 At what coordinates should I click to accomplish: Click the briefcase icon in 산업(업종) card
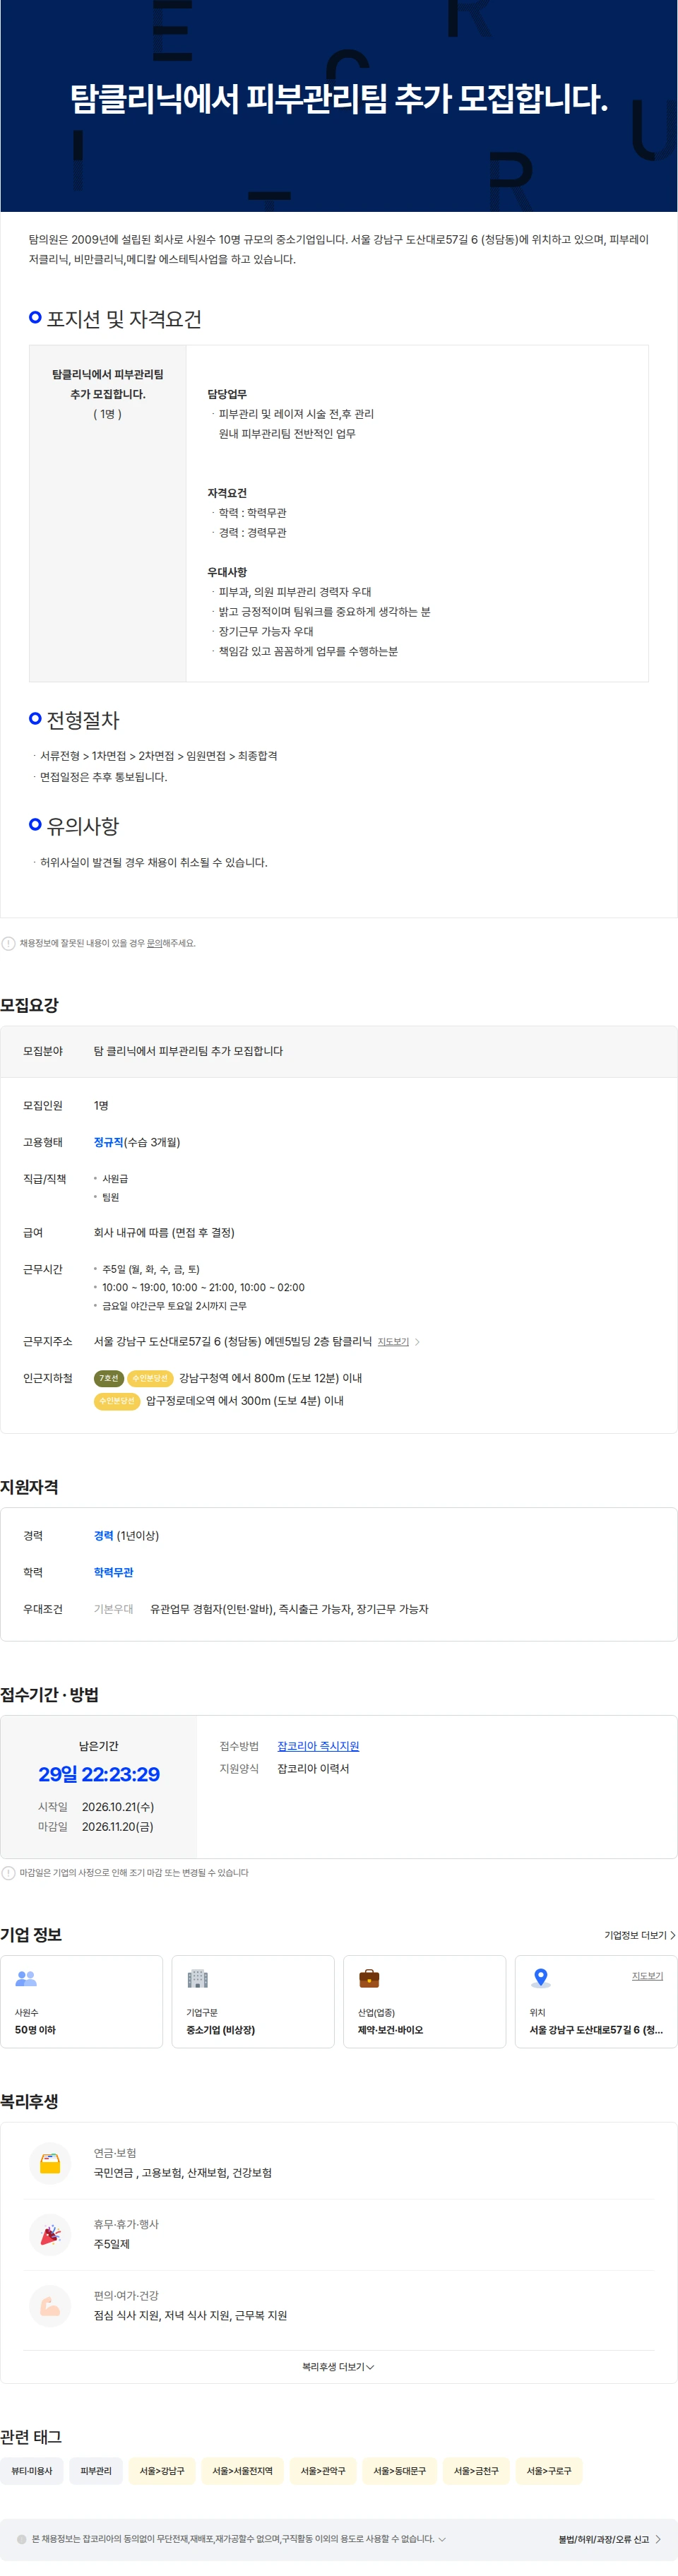[x=369, y=1978]
